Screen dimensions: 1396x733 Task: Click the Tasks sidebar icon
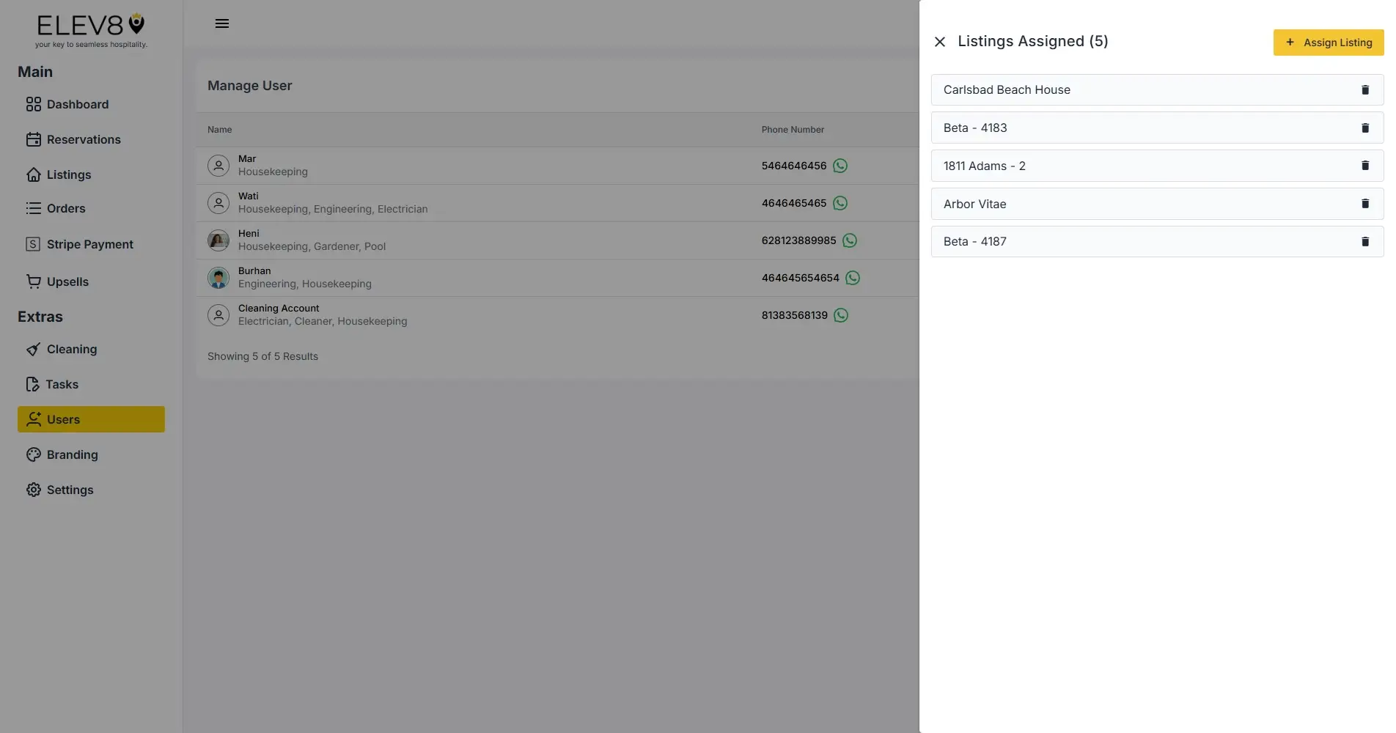(x=34, y=384)
